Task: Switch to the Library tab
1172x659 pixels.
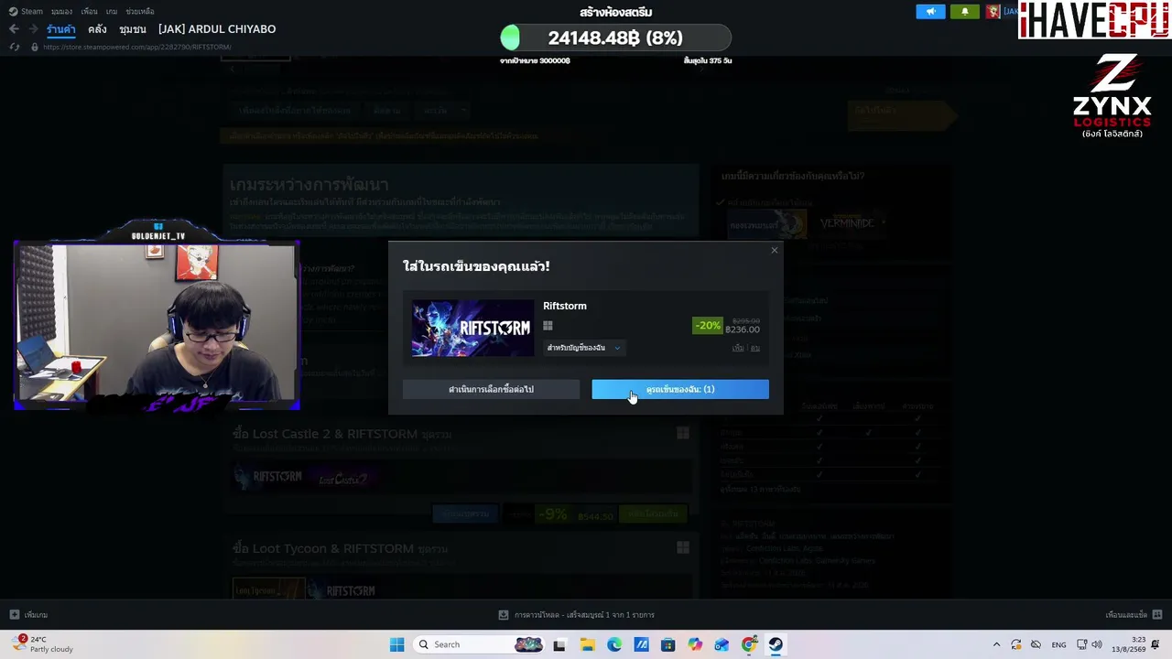Action: [x=97, y=29]
